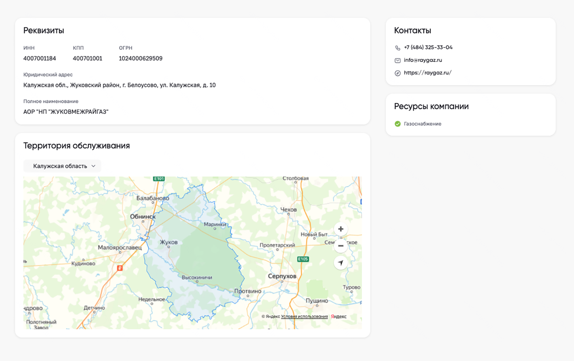Open the https://raygaz.ru/ website link
Viewport: 574px width, 361px height.
[428, 73]
